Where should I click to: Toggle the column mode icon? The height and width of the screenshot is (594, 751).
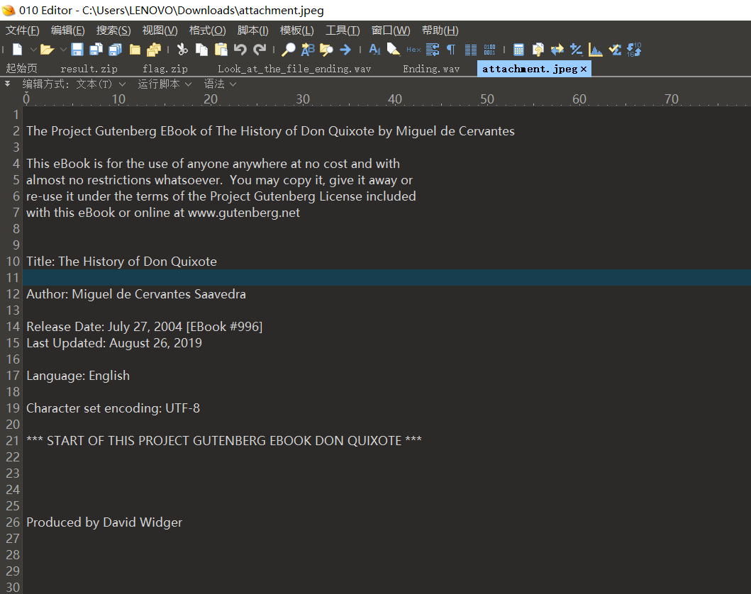pyautogui.click(x=471, y=50)
